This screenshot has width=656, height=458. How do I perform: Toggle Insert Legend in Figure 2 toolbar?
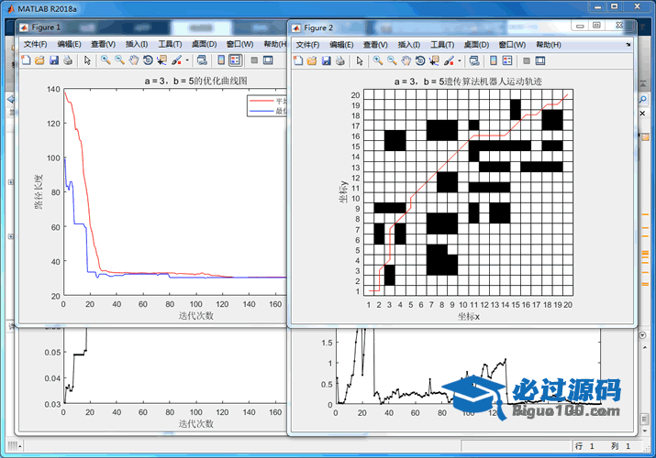click(507, 61)
